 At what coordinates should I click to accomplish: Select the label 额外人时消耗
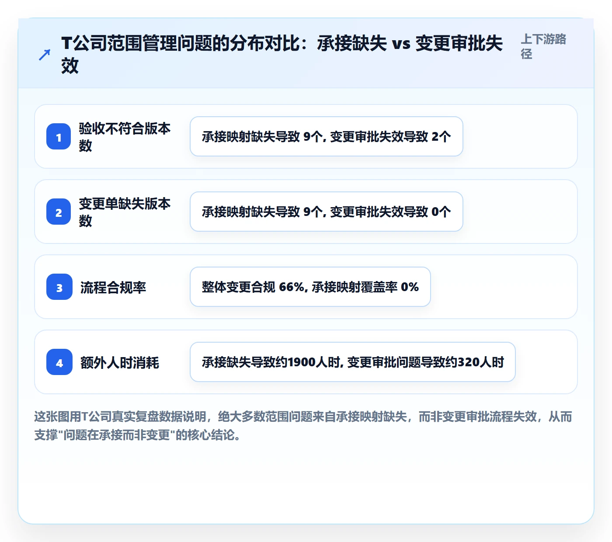[120, 362]
